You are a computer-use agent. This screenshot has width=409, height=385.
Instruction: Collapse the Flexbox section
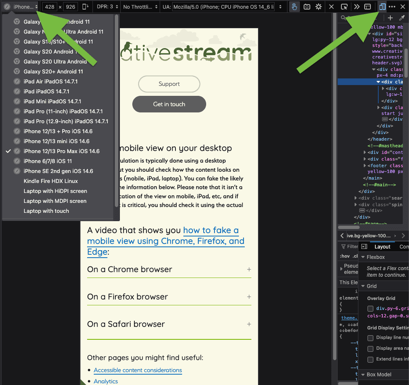[363, 257]
